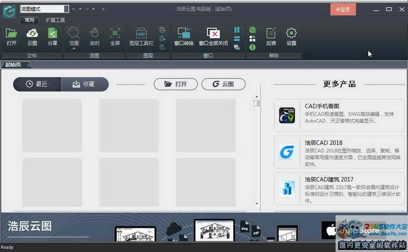Tile windows horizontally with the two-row icon
This screenshot has height=252, width=408.
[237, 39]
